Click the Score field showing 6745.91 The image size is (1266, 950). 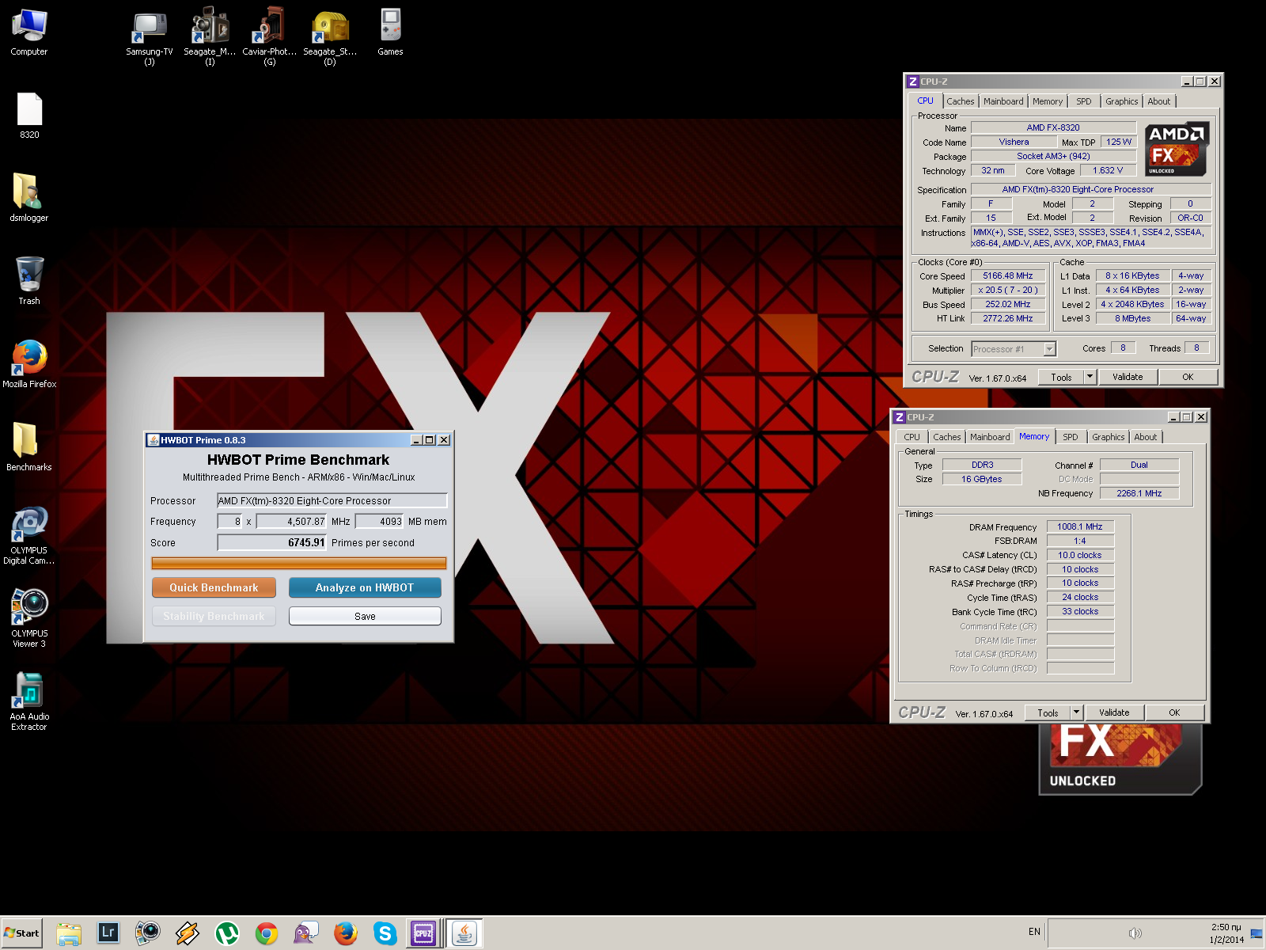272,542
